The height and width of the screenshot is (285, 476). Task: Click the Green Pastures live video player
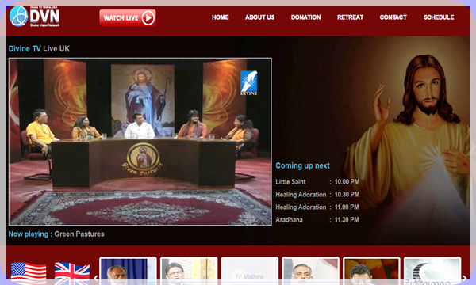tap(140, 142)
